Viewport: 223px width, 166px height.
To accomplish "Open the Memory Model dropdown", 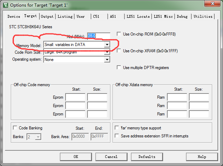I will tap(107, 45).
